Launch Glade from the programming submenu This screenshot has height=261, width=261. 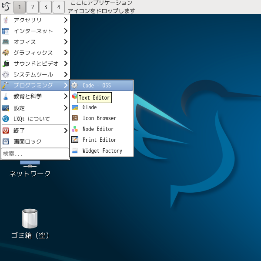(x=101, y=107)
